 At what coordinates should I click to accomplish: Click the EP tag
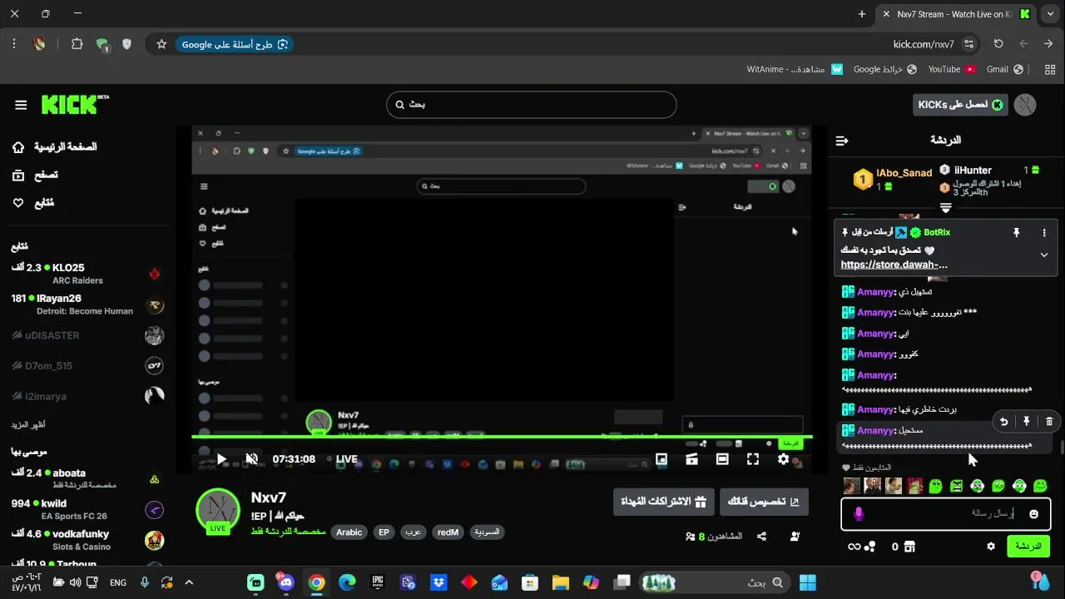pos(384,532)
